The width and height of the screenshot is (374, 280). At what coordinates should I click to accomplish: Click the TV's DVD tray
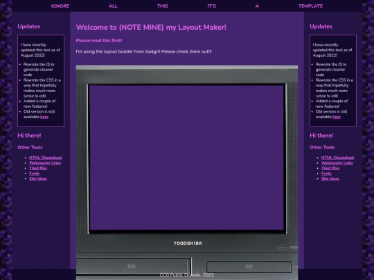(249, 267)
